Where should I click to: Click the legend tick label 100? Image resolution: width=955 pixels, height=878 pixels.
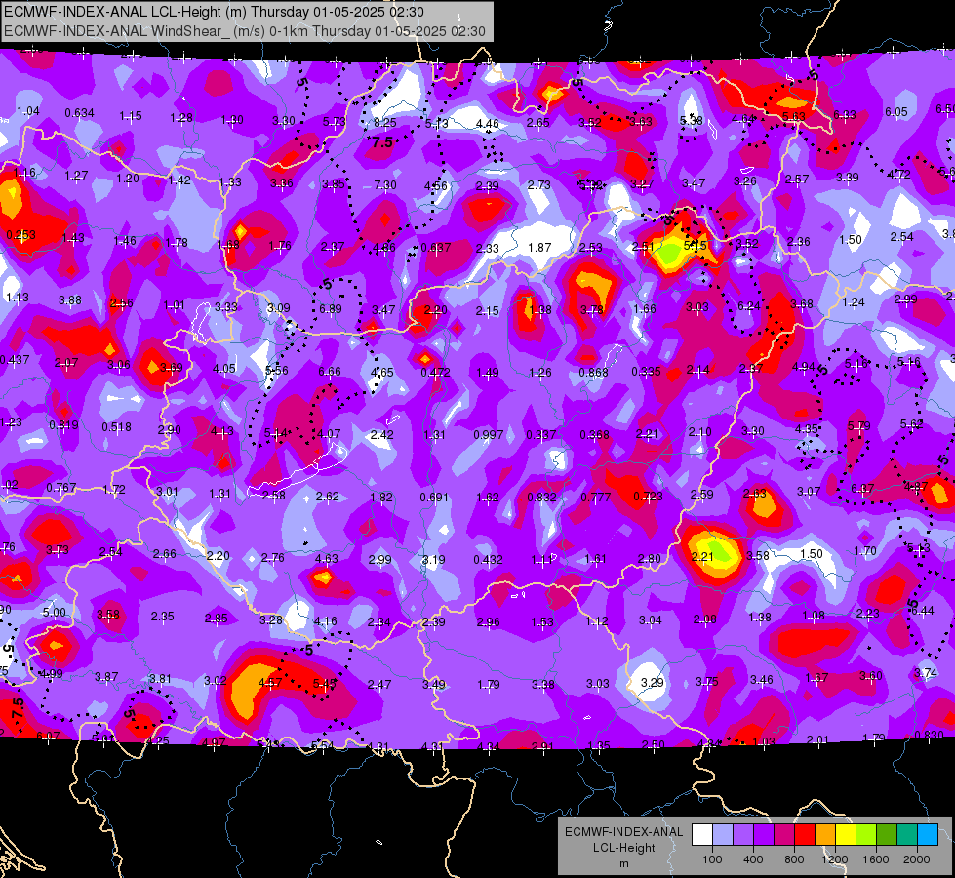click(x=712, y=859)
